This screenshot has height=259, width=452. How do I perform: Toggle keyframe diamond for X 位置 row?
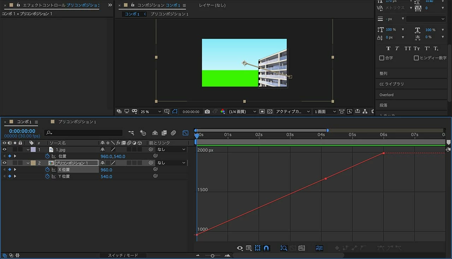[x=10, y=170]
